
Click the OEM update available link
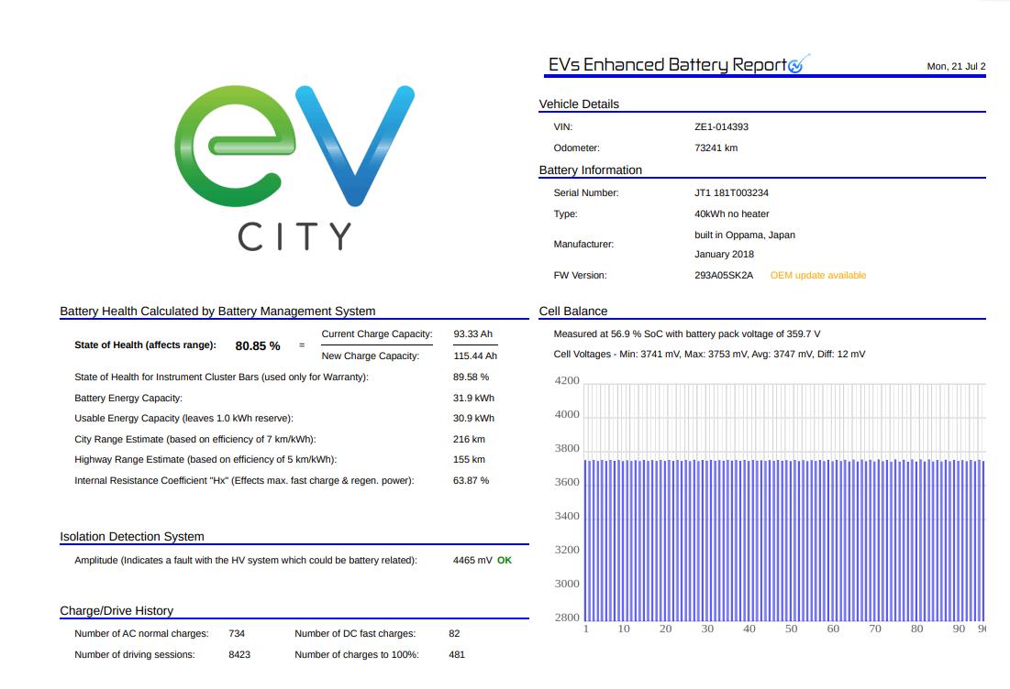[x=817, y=275]
